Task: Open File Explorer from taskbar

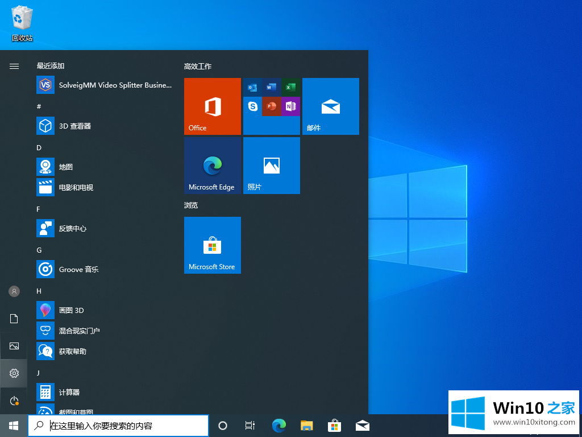Action: click(x=306, y=426)
